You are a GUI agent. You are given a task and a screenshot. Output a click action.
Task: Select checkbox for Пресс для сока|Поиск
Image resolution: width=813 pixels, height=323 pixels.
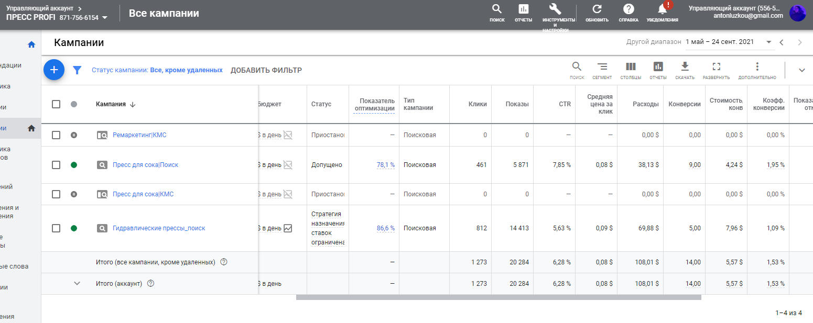click(x=56, y=165)
